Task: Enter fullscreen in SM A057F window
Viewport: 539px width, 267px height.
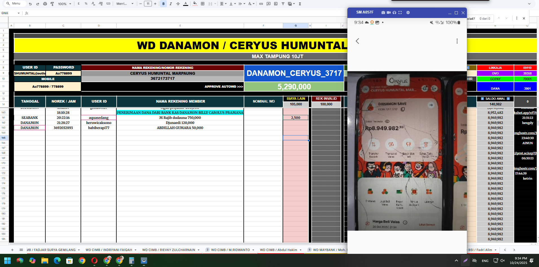Action: (400, 12)
